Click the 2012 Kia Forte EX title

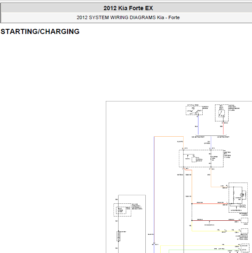(128, 8)
